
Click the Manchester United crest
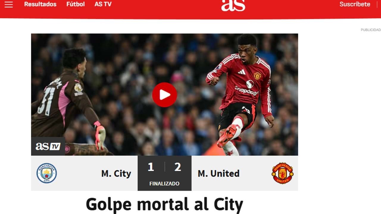tap(282, 173)
